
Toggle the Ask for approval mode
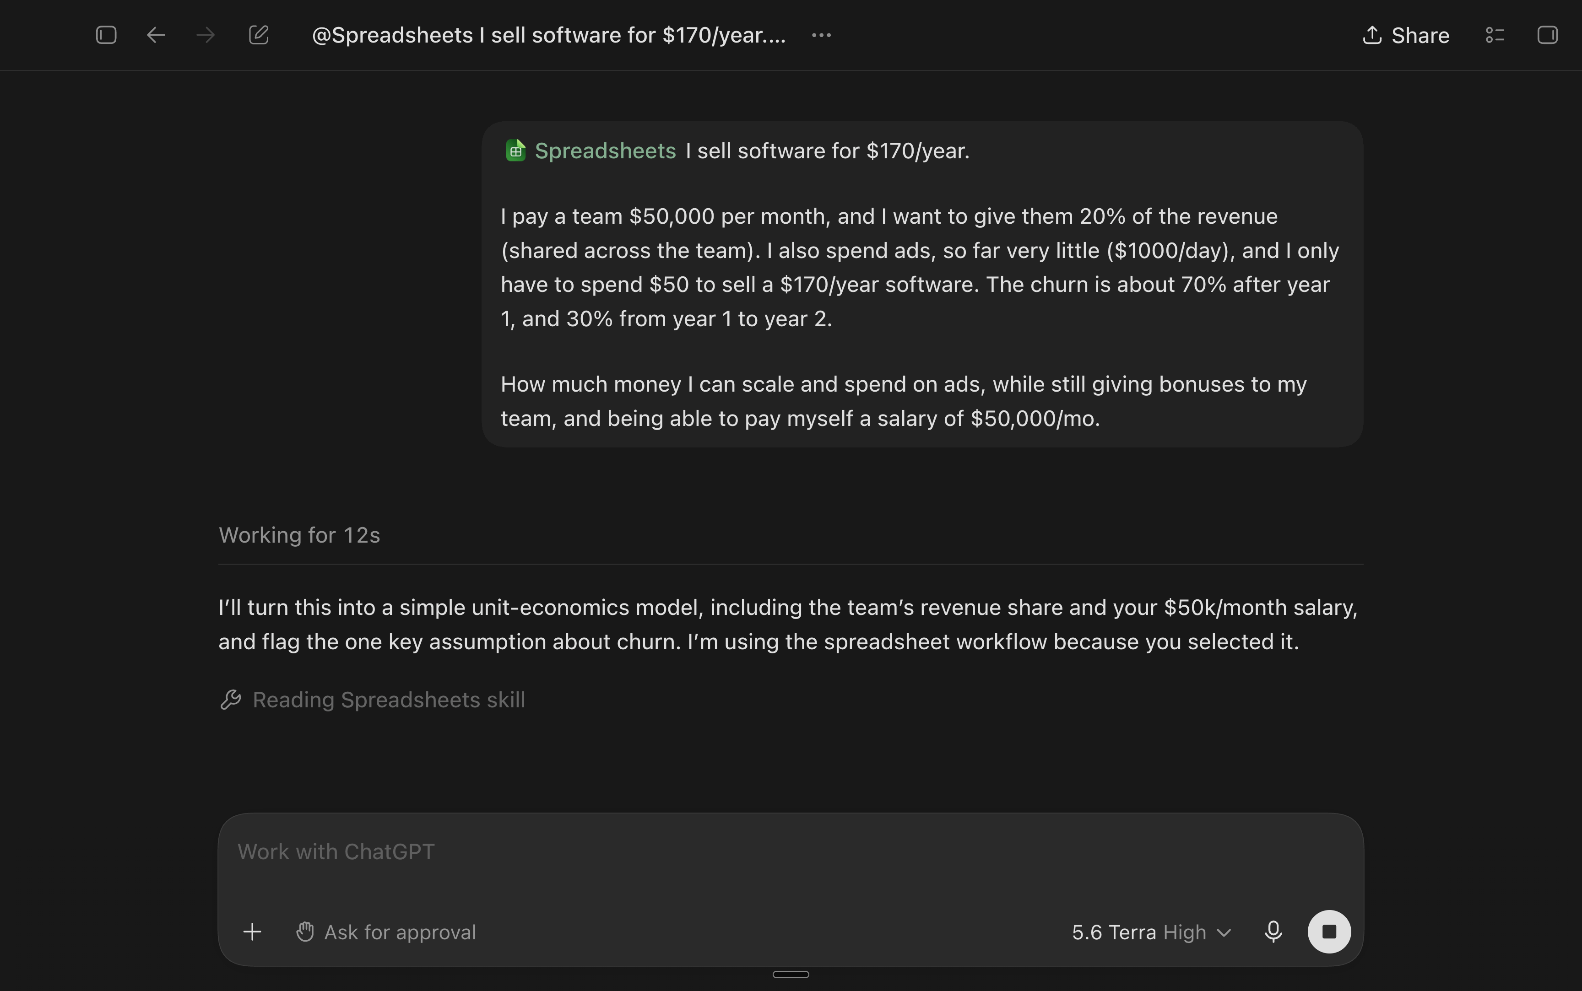(x=386, y=932)
